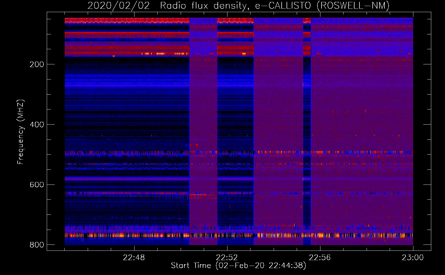The image size is (445, 275).
Task: Click the 800 frequency tick label
Action: pyautogui.click(x=37, y=245)
